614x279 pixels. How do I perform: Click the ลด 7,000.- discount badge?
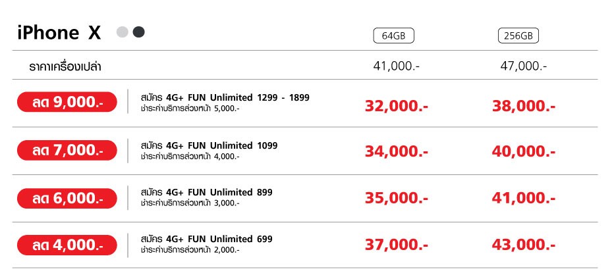pyautogui.click(x=67, y=150)
